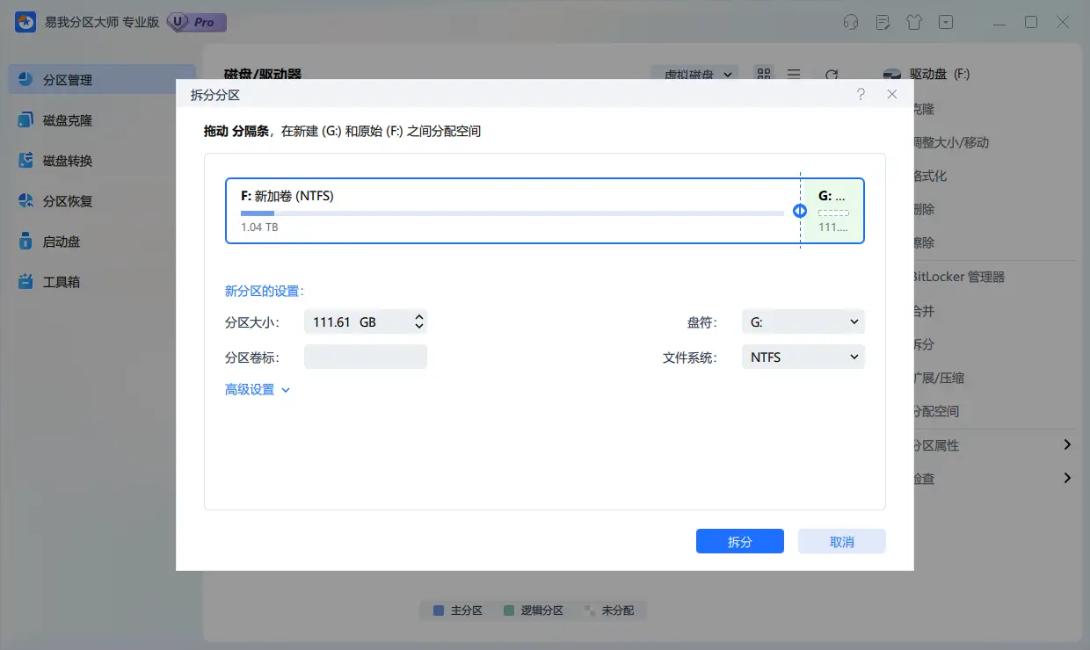Confirm the split with the 拆分 button
The image size is (1090, 650).
pos(739,541)
